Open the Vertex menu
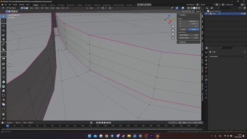Viewport: 247px width, 139px height. tap(52, 8)
